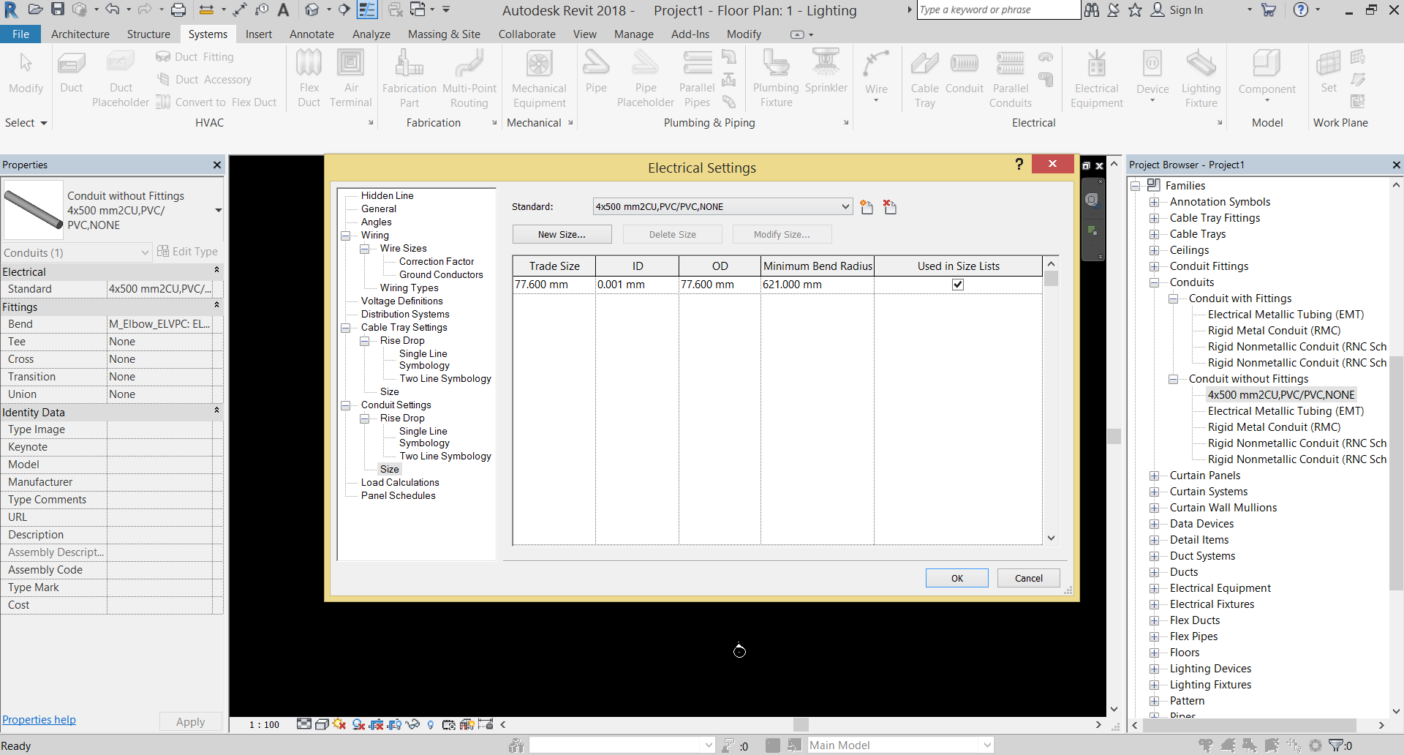The height and width of the screenshot is (755, 1404).
Task: Select Load Calculations in the settings tree
Action: pyautogui.click(x=400, y=483)
